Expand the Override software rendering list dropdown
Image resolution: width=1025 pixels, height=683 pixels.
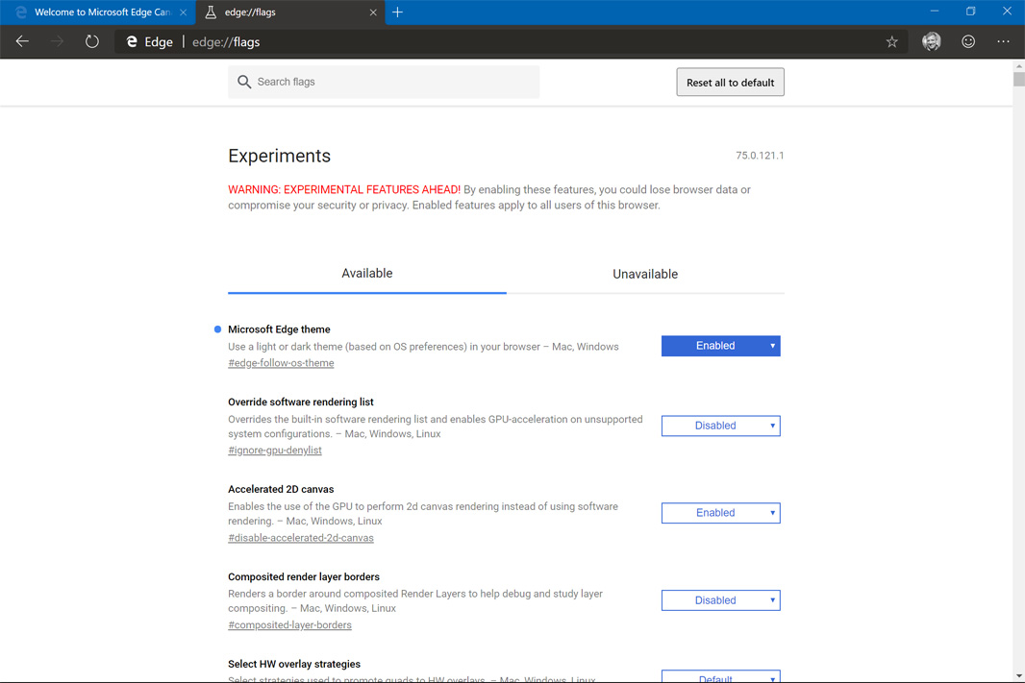coord(720,426)
